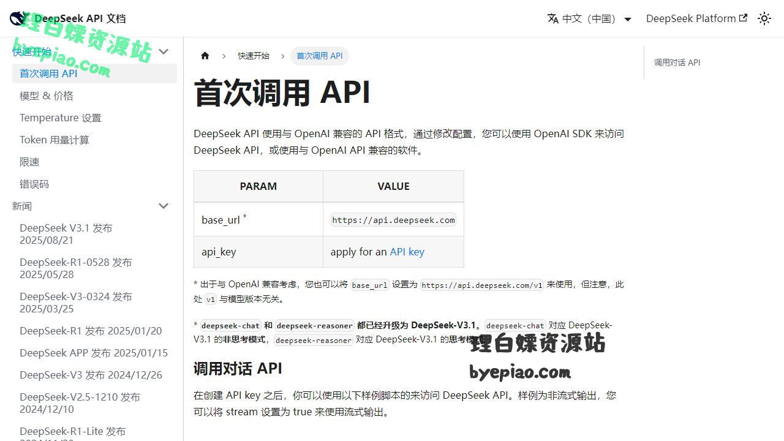Jump to 调用对话 API in table of contents
The image size is (784, 441).
(677, 62)
